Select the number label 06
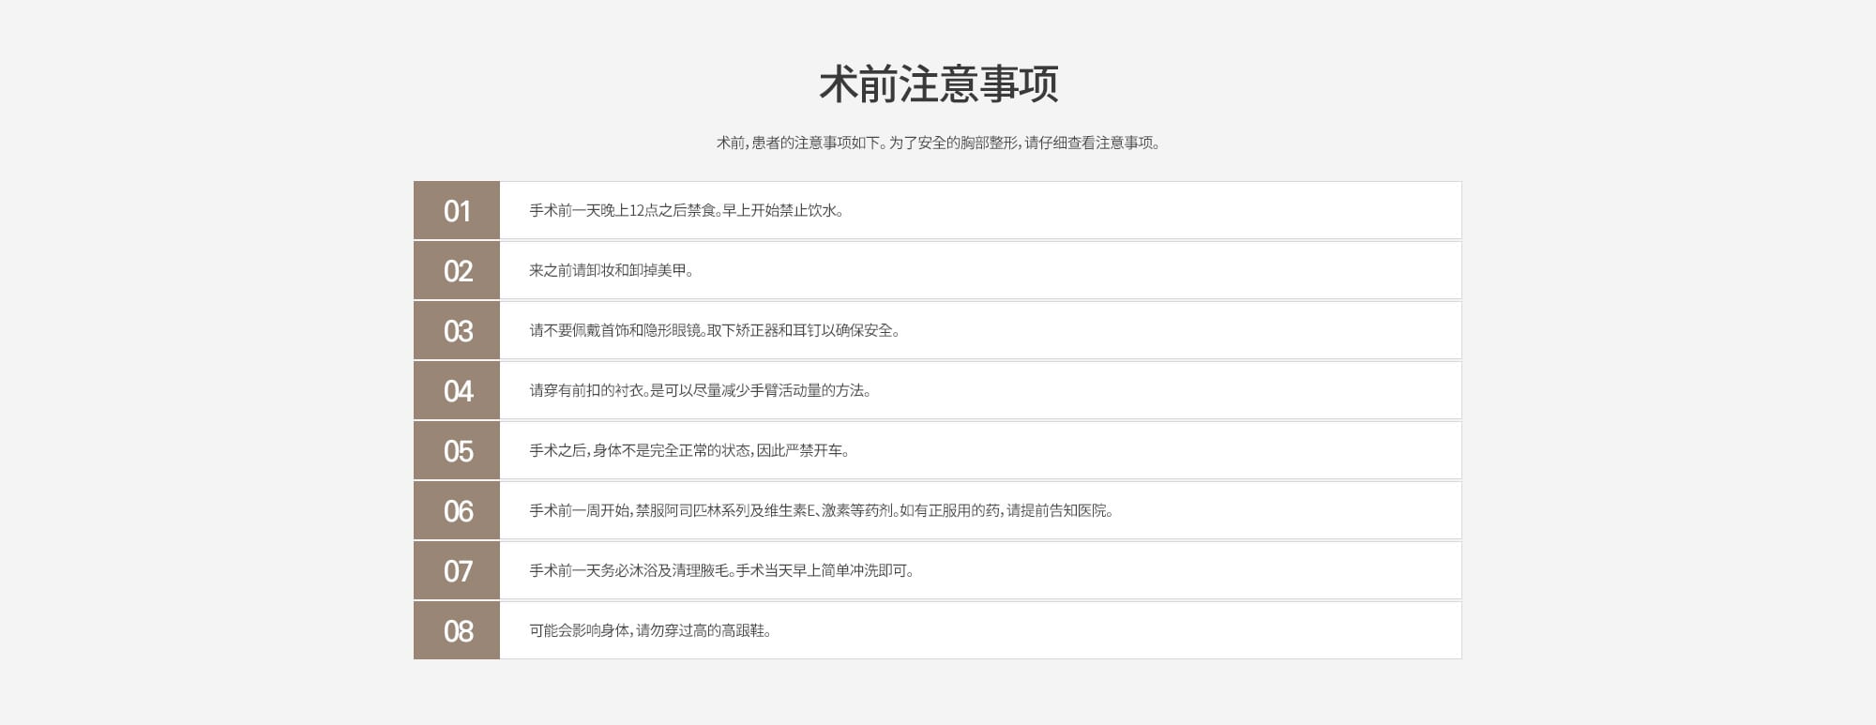Viewport: 1876px width, 725px height. 457,511
